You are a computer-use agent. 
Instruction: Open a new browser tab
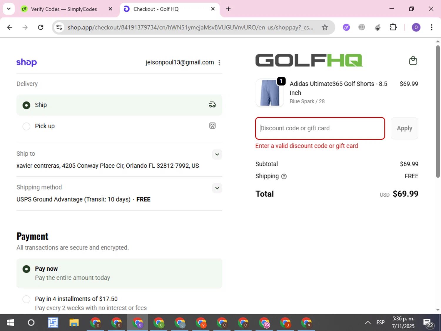228,9
